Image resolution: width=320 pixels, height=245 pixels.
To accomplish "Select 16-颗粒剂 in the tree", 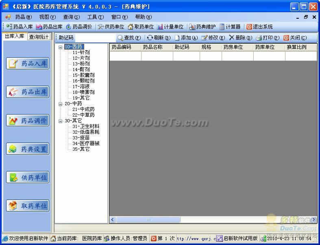I will pos(83,81).
